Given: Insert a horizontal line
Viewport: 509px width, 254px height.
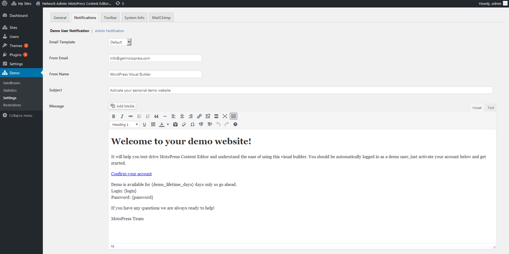Looking at the screenshot, I should [x=165, y=116].
